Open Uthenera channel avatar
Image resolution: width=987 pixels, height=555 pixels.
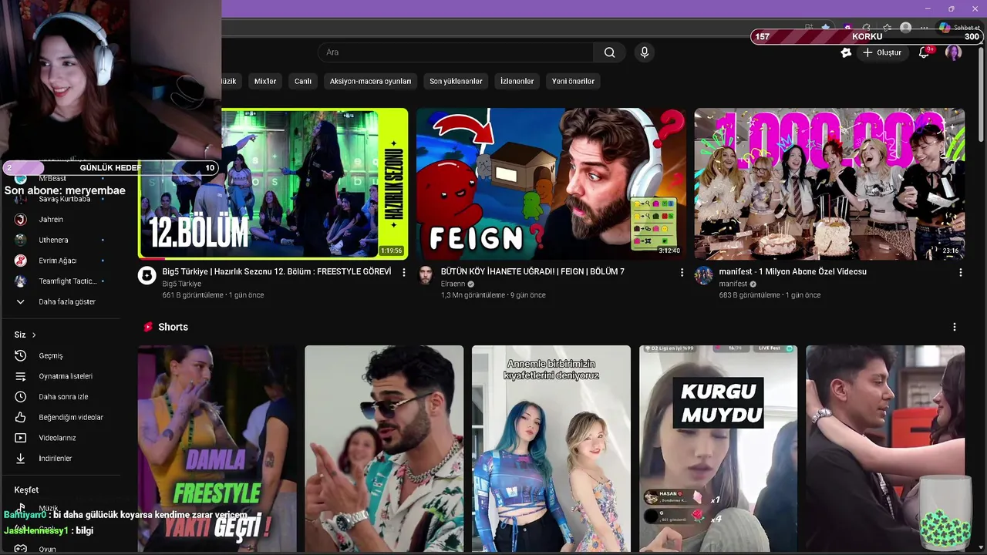pyautogui.click(x=21, y=240)
